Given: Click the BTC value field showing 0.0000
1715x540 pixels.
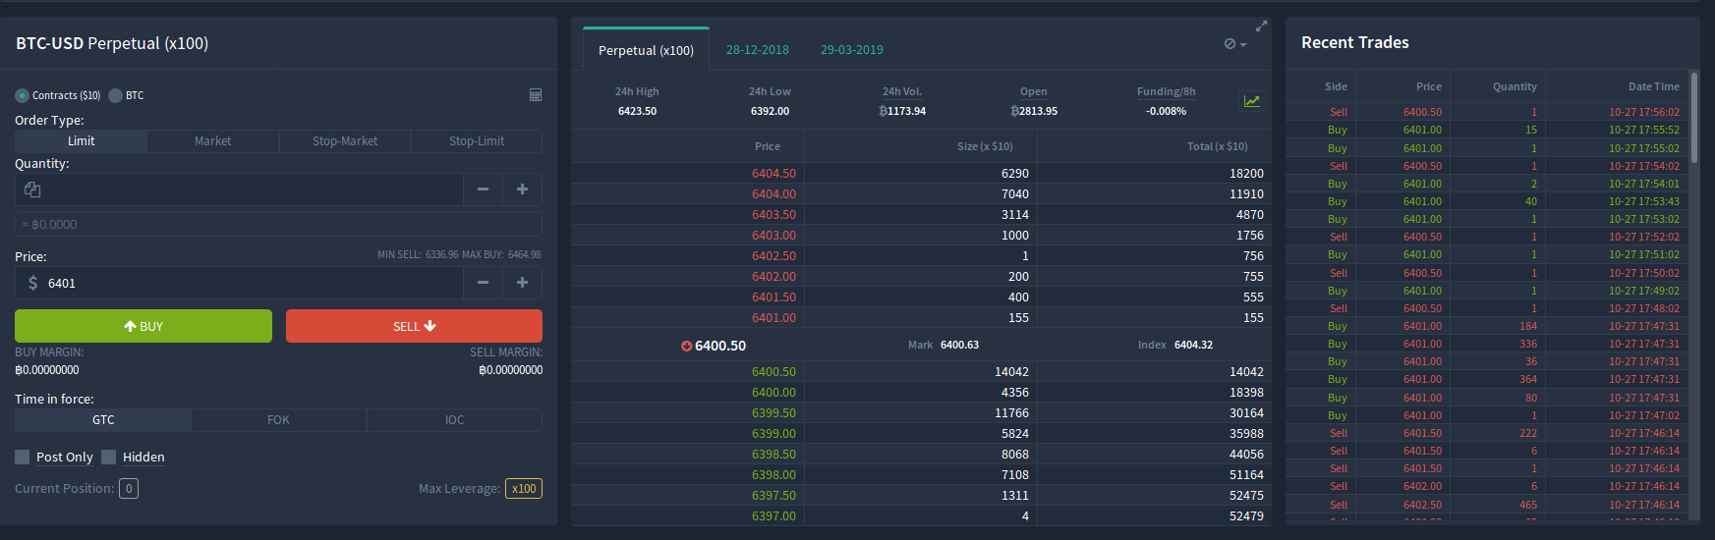Looking at the screenshot, I should (278, 225).
